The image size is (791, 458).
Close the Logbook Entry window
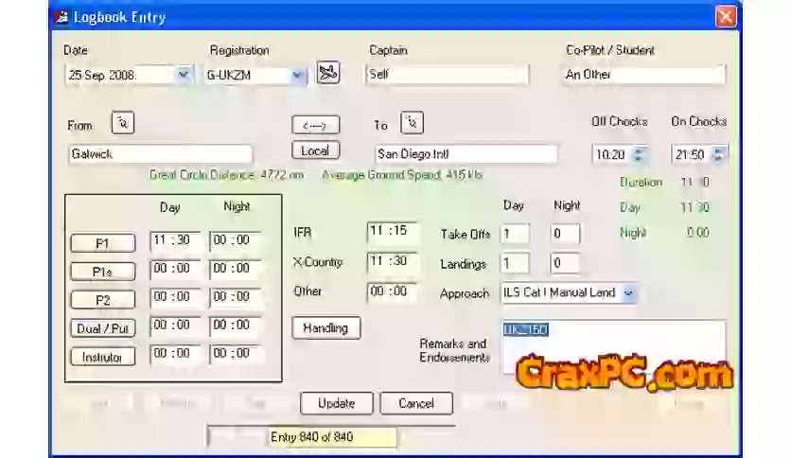pyautogui.click(x=726, y=17)
